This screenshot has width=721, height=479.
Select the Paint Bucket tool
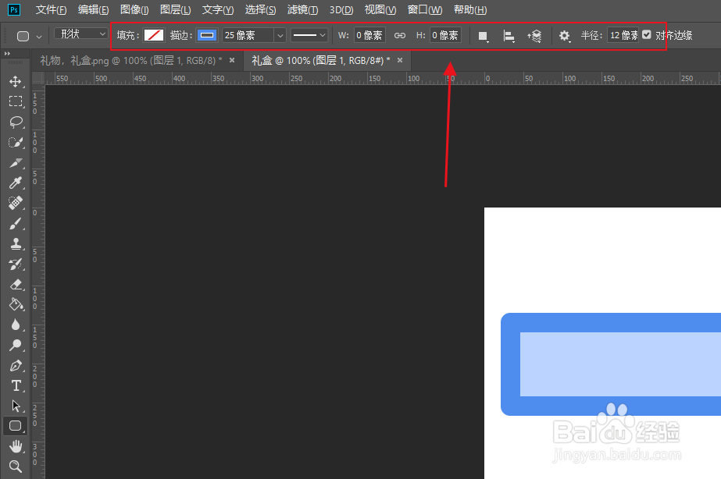pos(15,304)
